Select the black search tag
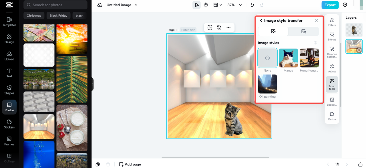This screenshot has width=366, height=168. (x=80, y=15)
